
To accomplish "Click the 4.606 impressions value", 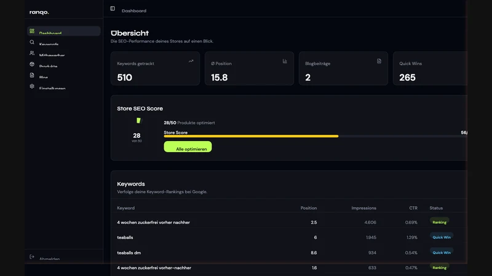I will [370, 223].
